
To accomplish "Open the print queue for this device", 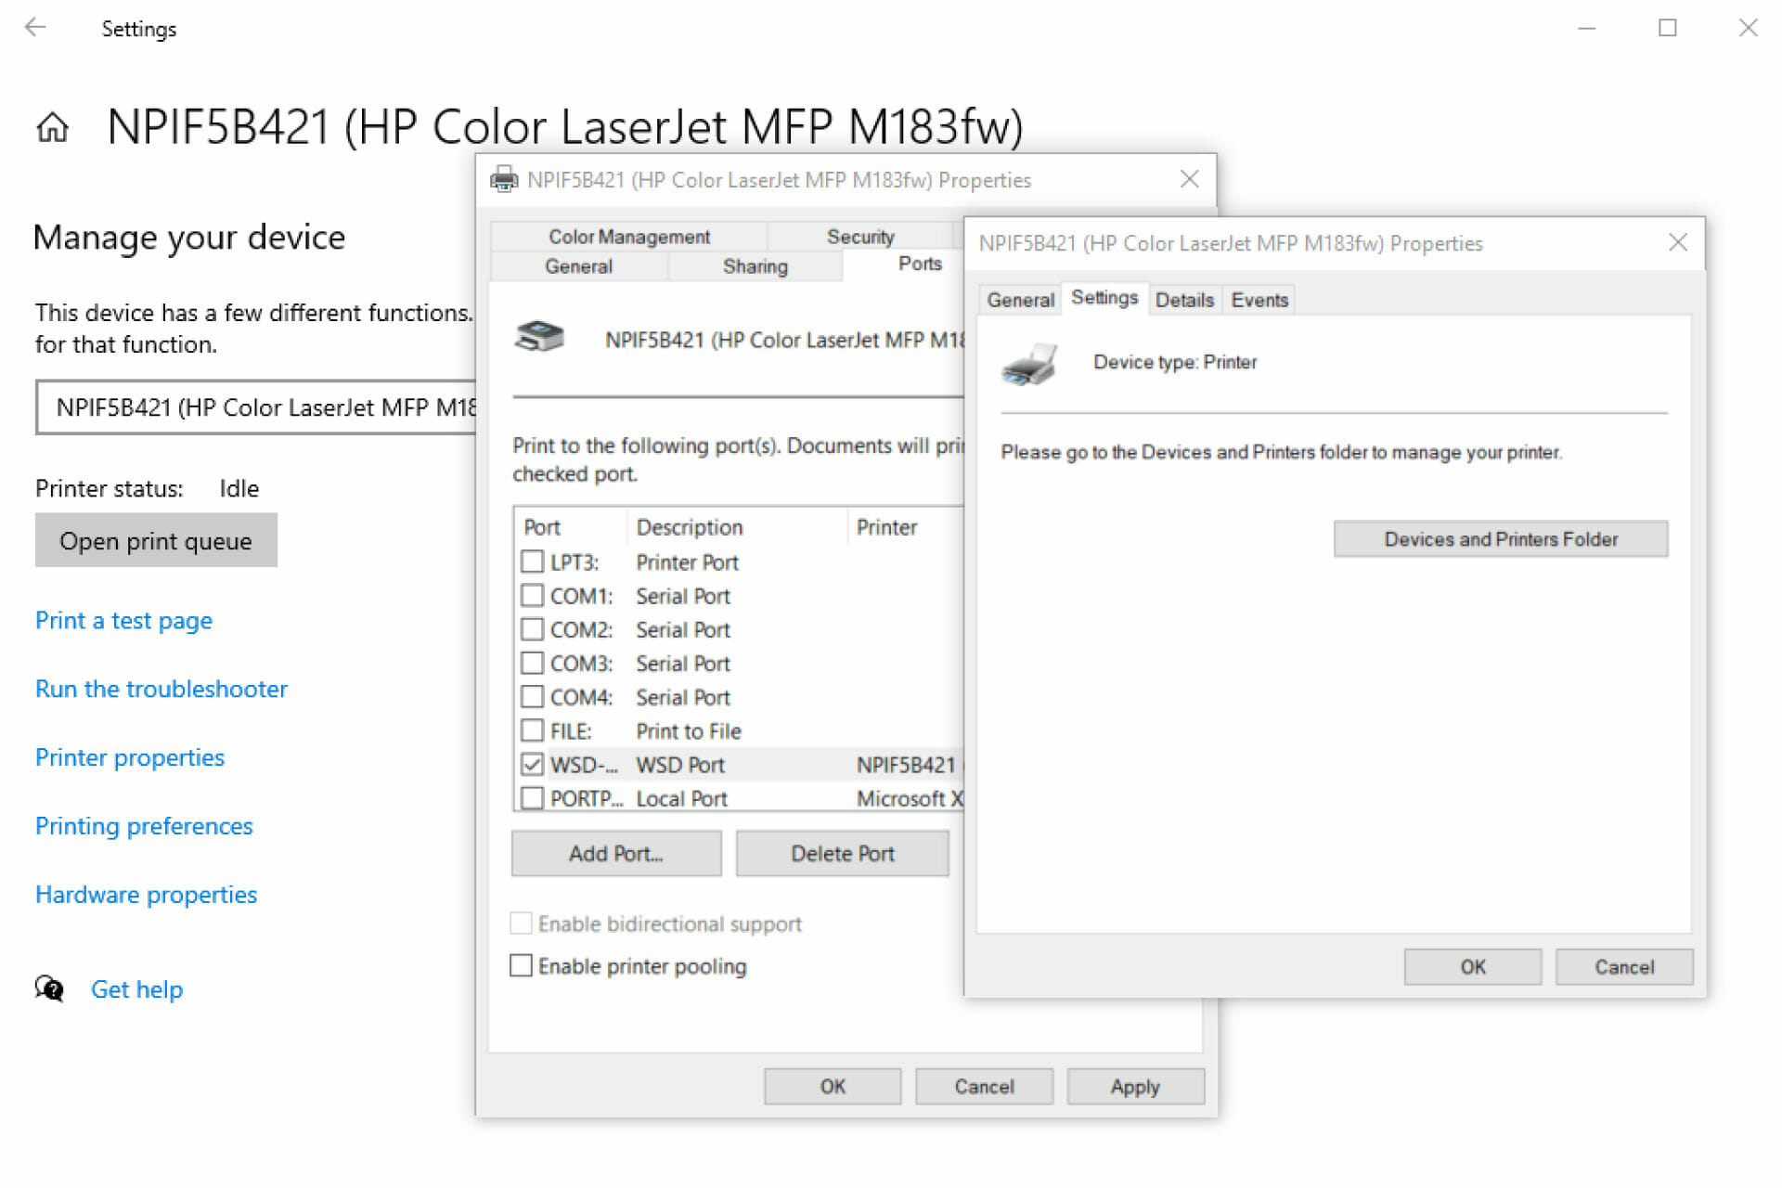I will (x=157, y=539).
